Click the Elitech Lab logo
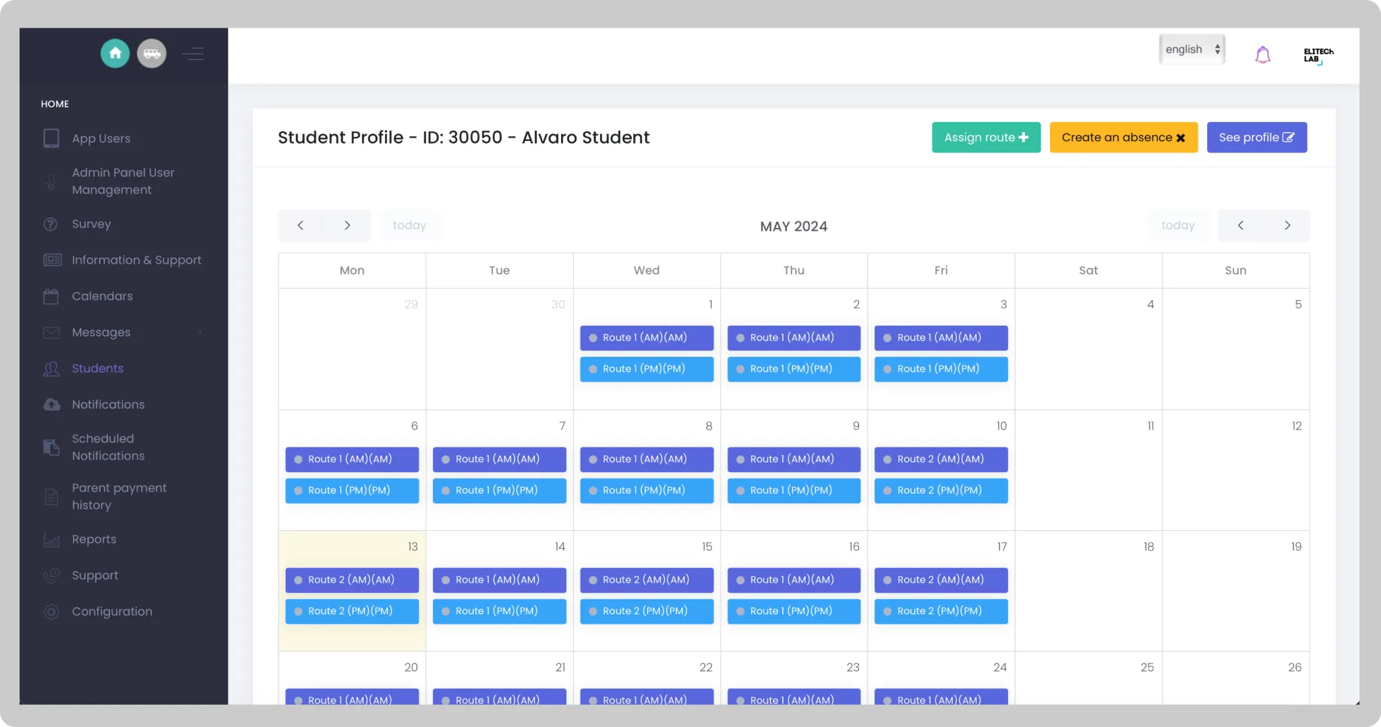This screenshot has width=1381, height=727. [x=1318, y=55]
